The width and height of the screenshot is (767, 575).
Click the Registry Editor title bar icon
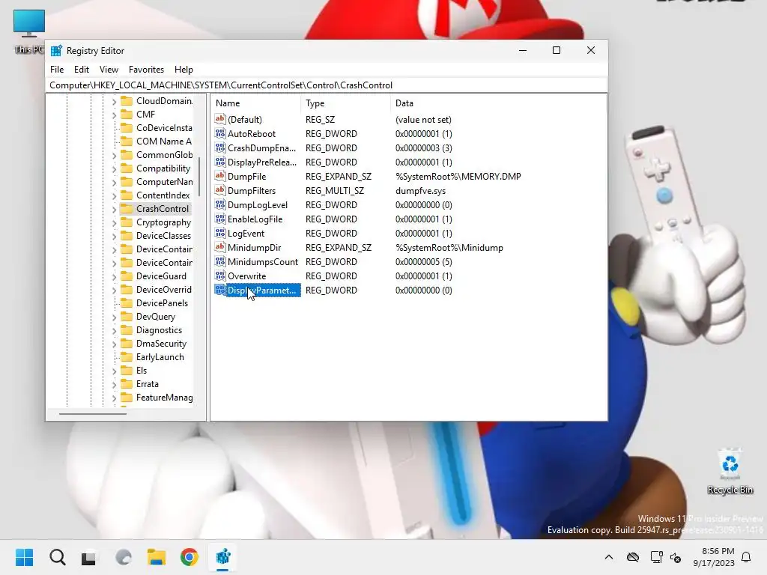[x=57, y=51]
